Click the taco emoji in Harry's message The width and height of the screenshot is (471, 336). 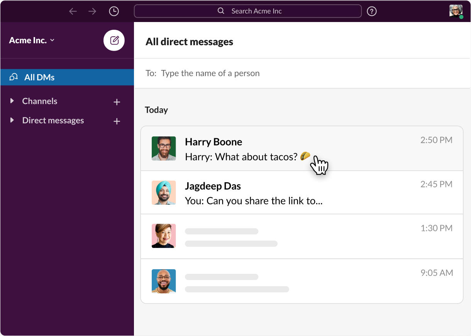[305, 156]
